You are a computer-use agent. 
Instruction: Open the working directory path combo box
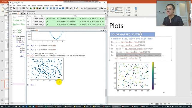tap(93, 8)
